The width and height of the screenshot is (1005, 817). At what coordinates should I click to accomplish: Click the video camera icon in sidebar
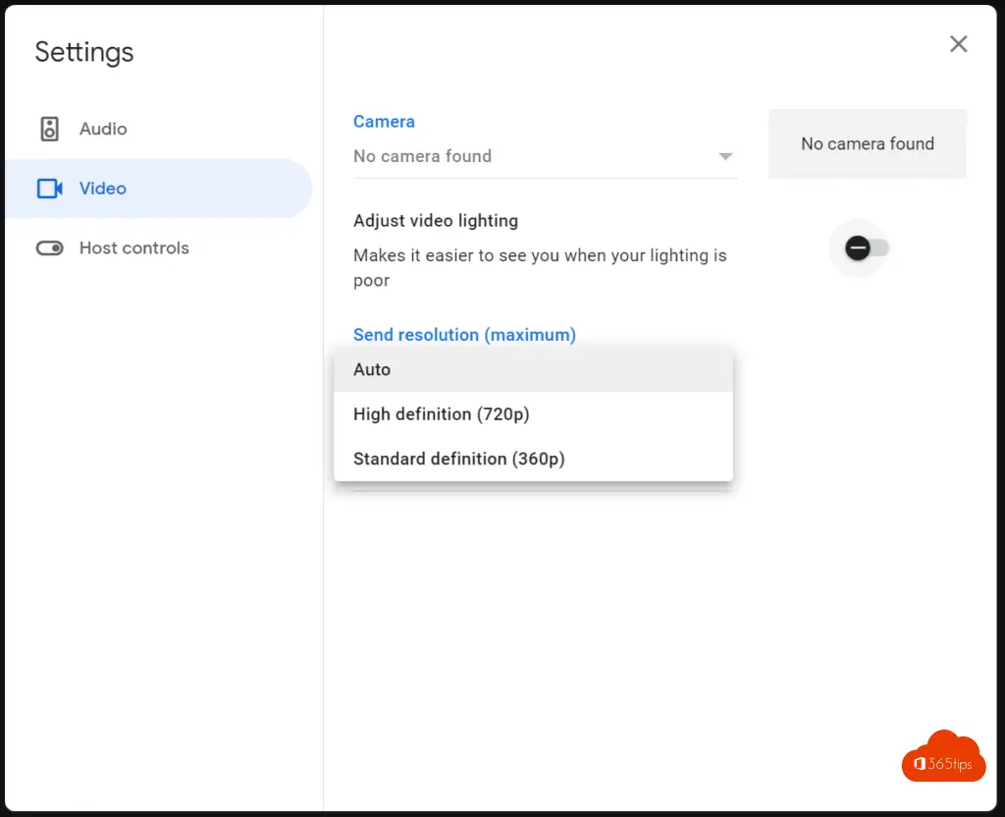(50, 189)
